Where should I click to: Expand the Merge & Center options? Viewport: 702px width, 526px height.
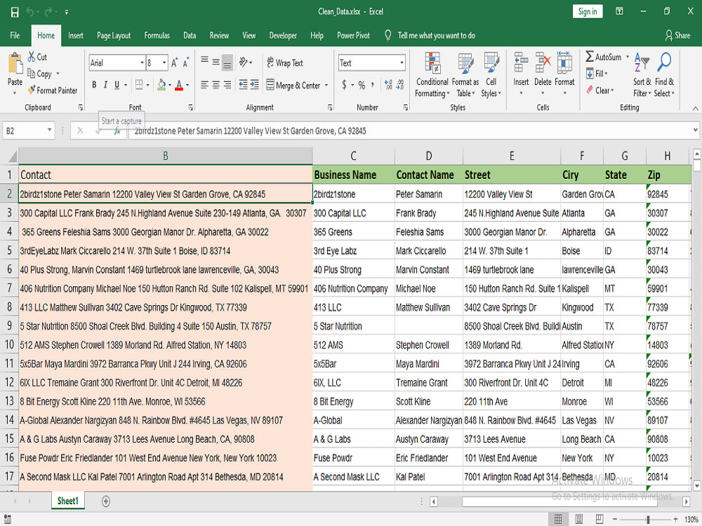[324, 84]
